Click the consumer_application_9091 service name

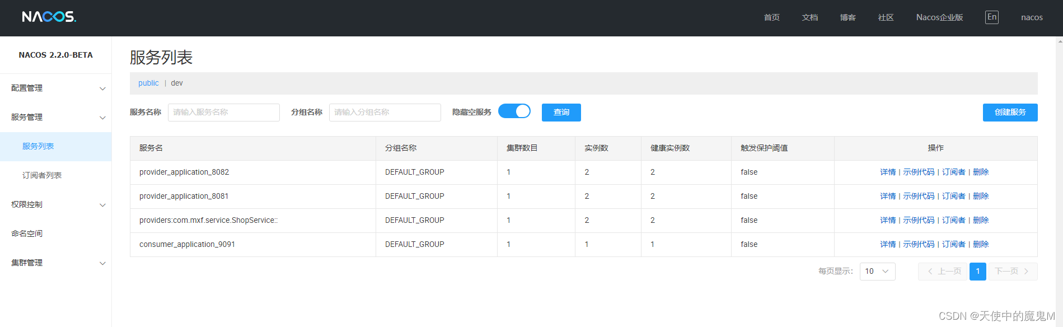187,244
